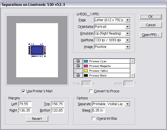Click the scroll up arrow of ink list

[132, 61]
